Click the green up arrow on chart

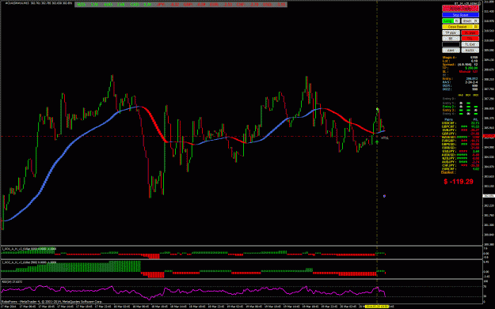pyautogui.click(x=377, y=142)
